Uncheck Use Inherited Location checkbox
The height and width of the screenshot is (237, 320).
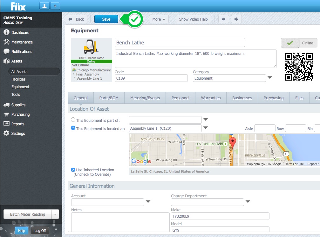coord(73,170)
